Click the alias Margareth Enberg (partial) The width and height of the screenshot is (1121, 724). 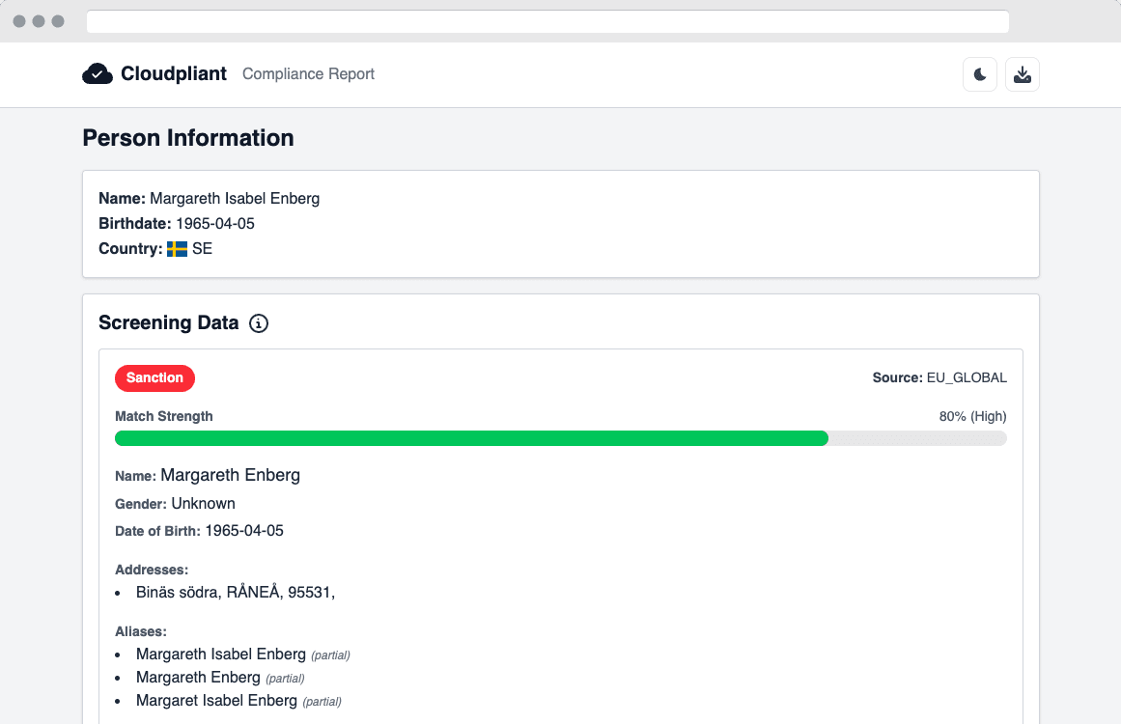(x=220, y=678)
